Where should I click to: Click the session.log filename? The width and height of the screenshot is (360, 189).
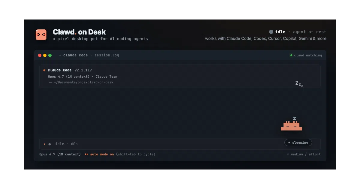coord(106,55)
